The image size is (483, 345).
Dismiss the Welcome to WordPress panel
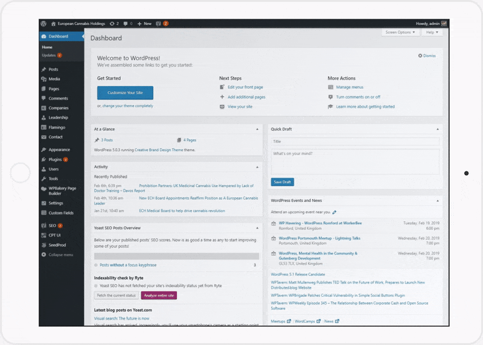point(427,55)
